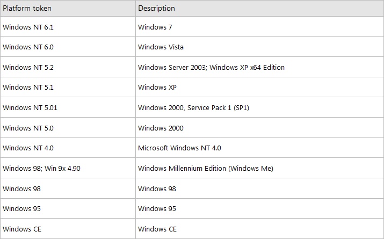Select the Windows NT 5.01 token cell
The width and height of the screenshot is (384, 239).
(x=68, y=107)
